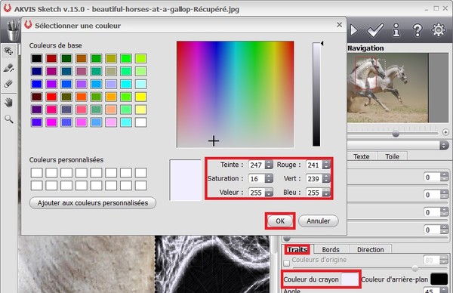The height and width of the screenshot is (293, 453).
Task: Open preferences with the gear icon
Action: click(x=439, y=29)
